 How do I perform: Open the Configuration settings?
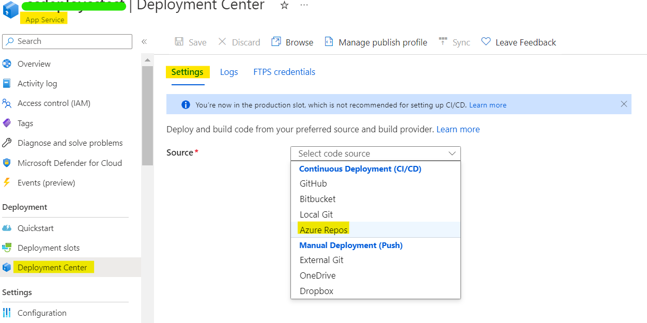pos(42,313)
